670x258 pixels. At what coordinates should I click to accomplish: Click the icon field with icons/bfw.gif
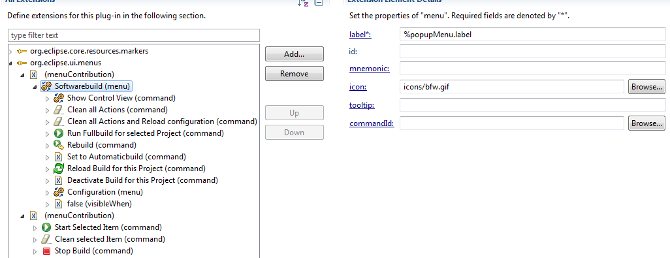tap(512, 87)
